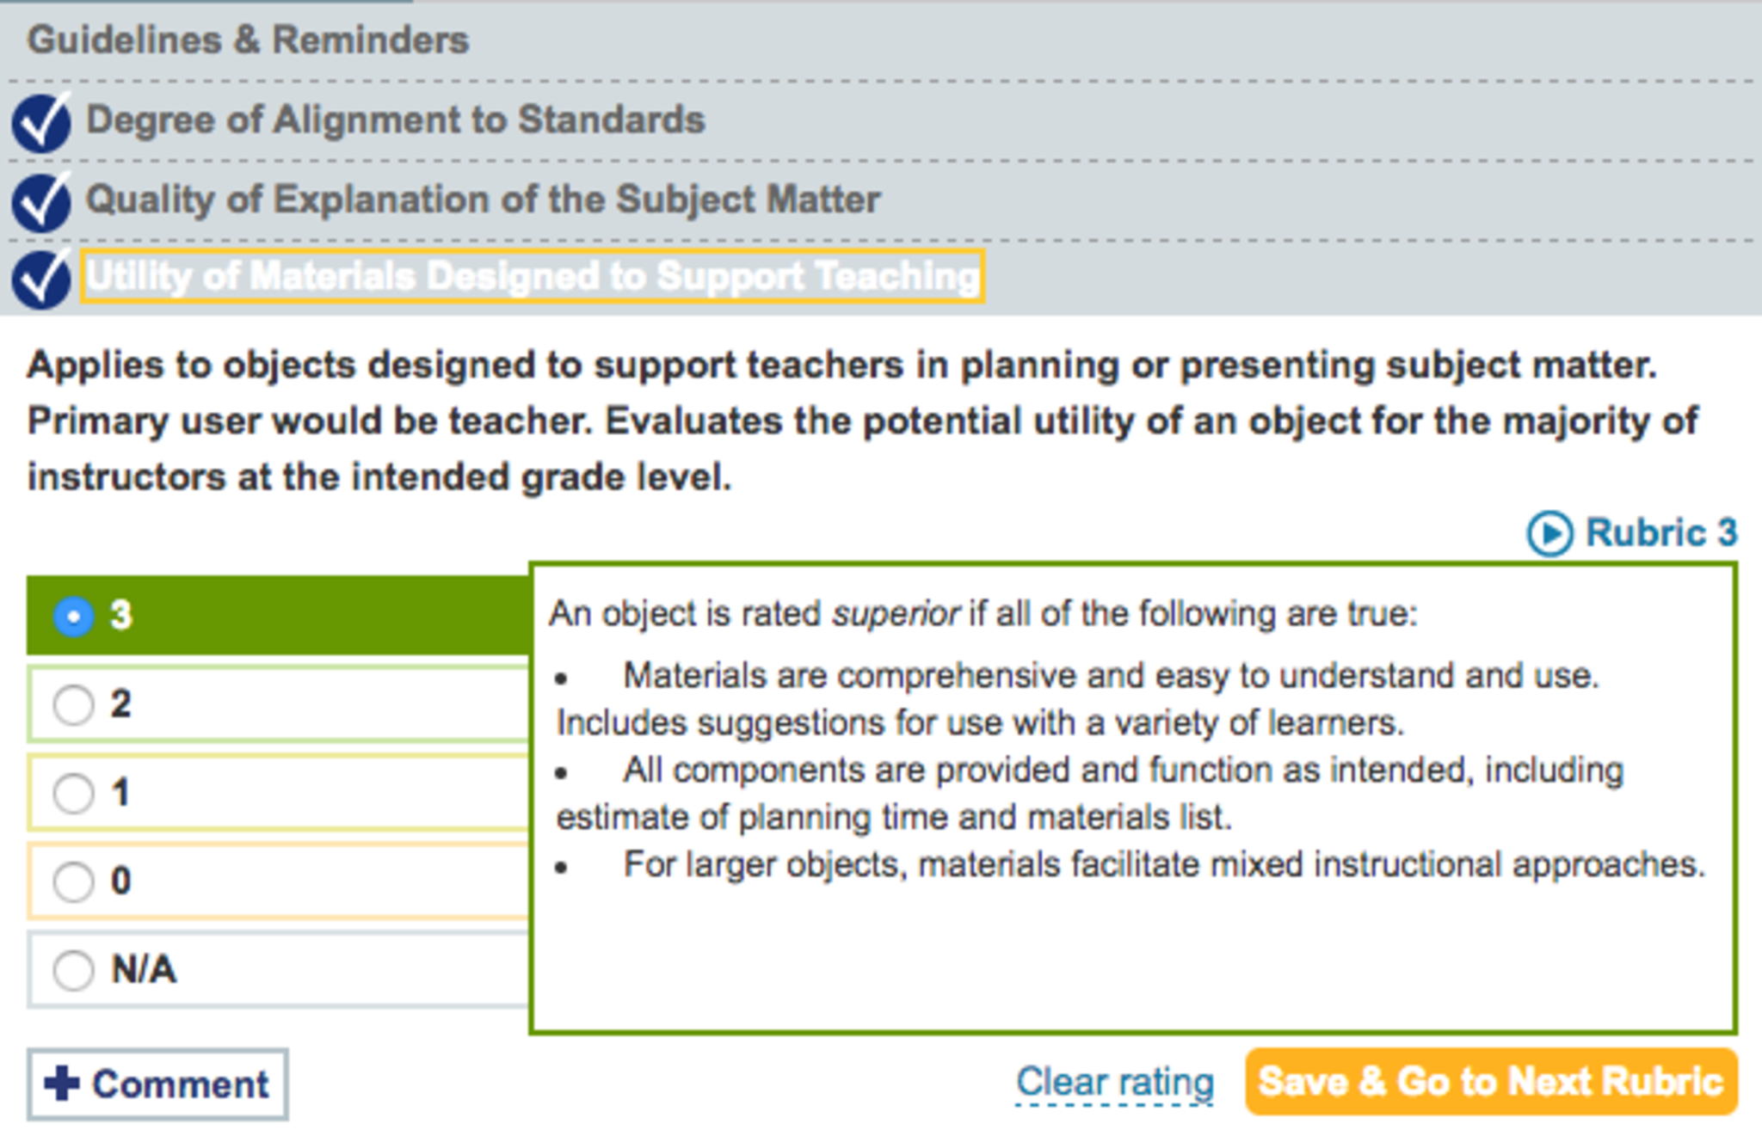The height and width of the screenshot is (1142, 1762).
Task: Click the checkmark icon beside Degree of Alignment
Action: point(41,123)
